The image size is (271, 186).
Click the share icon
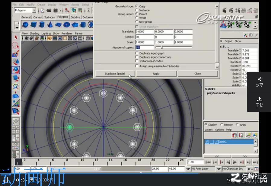coord(259,79)
